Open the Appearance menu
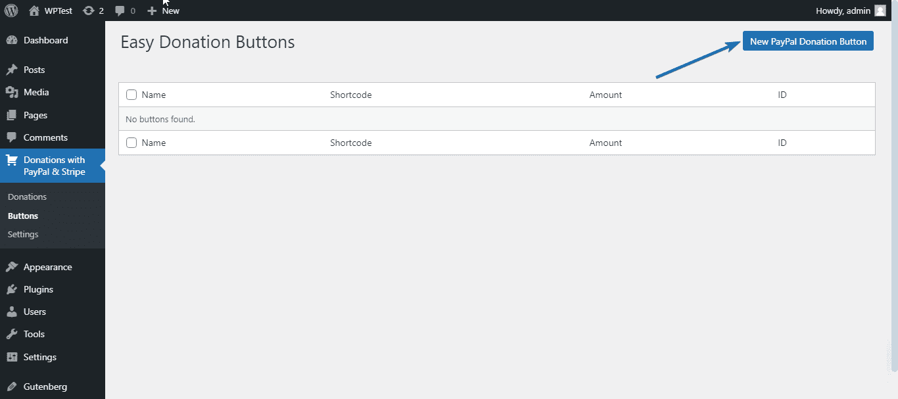 [53, 267]
